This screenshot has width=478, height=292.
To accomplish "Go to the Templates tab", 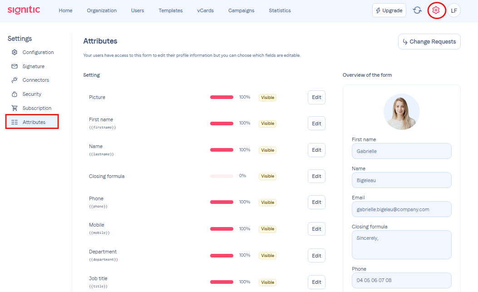I will coord(171,10).
